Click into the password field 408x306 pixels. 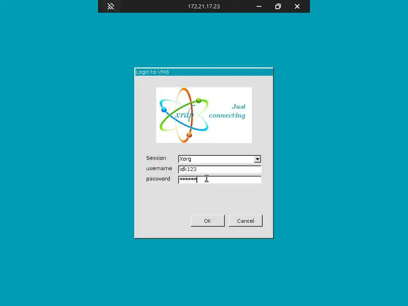click(220, 180)
